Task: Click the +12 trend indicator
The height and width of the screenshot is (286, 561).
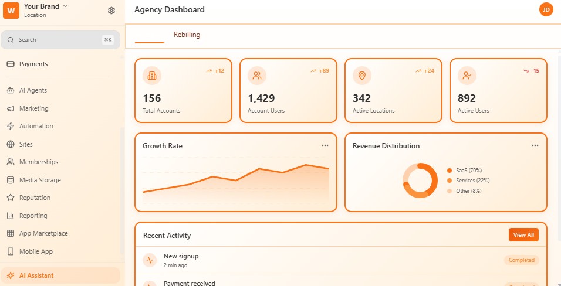Action: 215,71
